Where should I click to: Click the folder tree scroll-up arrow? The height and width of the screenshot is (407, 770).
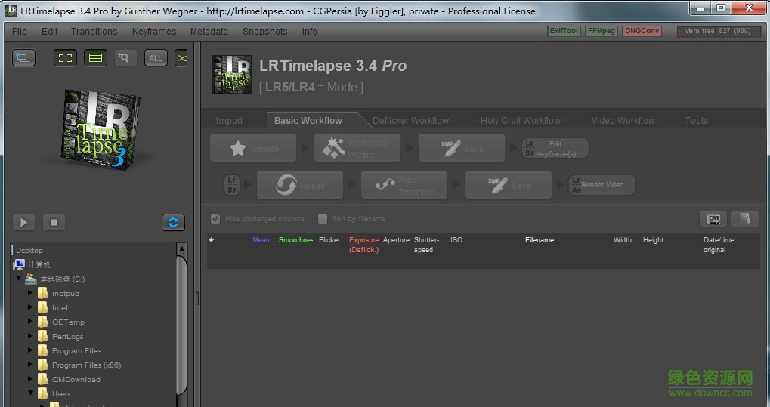coord(181,249)
